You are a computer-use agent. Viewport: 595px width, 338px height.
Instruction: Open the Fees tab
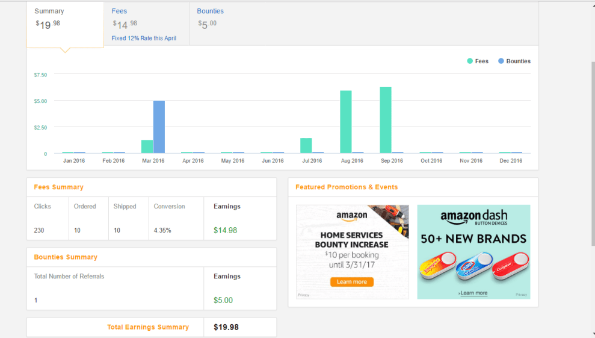[119, 11]
